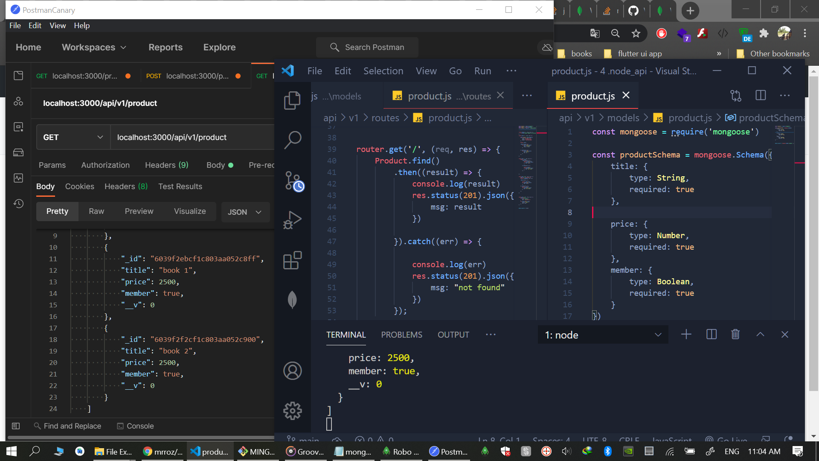Viewport: 819px width, 461px height.
Task: Switch to Cookies response tab
Action: [79, 187]
